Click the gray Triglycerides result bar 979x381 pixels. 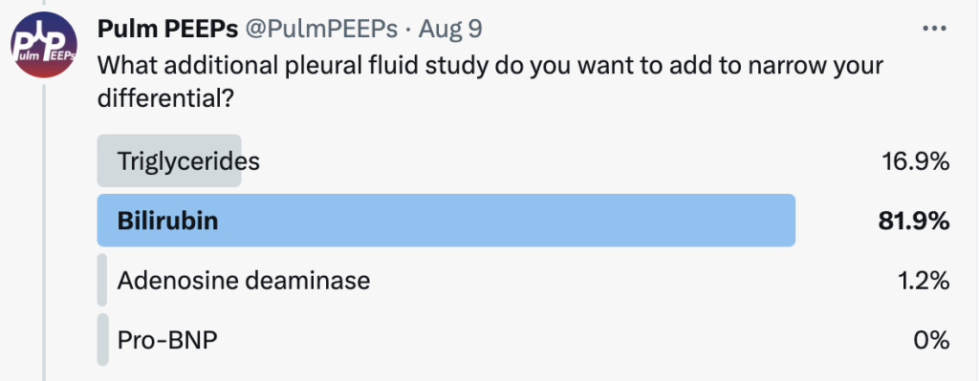[169, 160]
